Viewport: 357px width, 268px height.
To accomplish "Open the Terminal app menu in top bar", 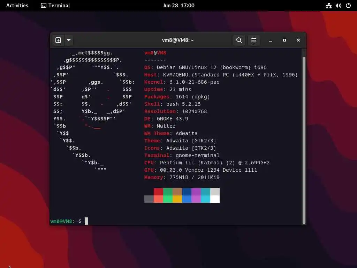I will coord(55,6).
